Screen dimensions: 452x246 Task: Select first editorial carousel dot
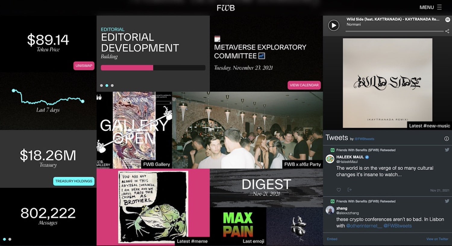click(101, 85)
